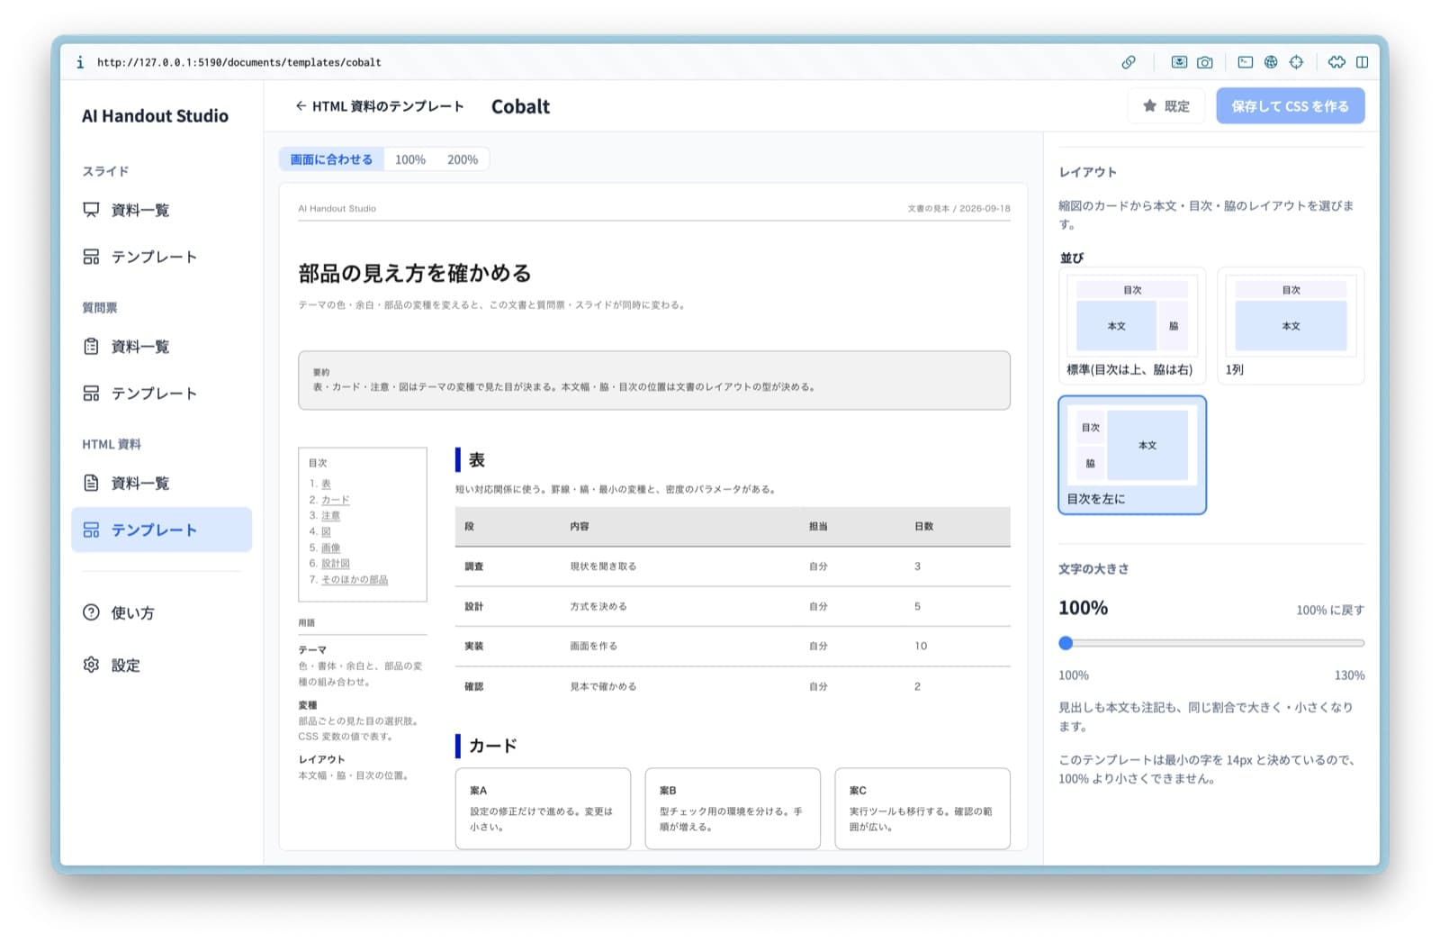Click the AI Handout Studio logo title

(x=155, y=115)
